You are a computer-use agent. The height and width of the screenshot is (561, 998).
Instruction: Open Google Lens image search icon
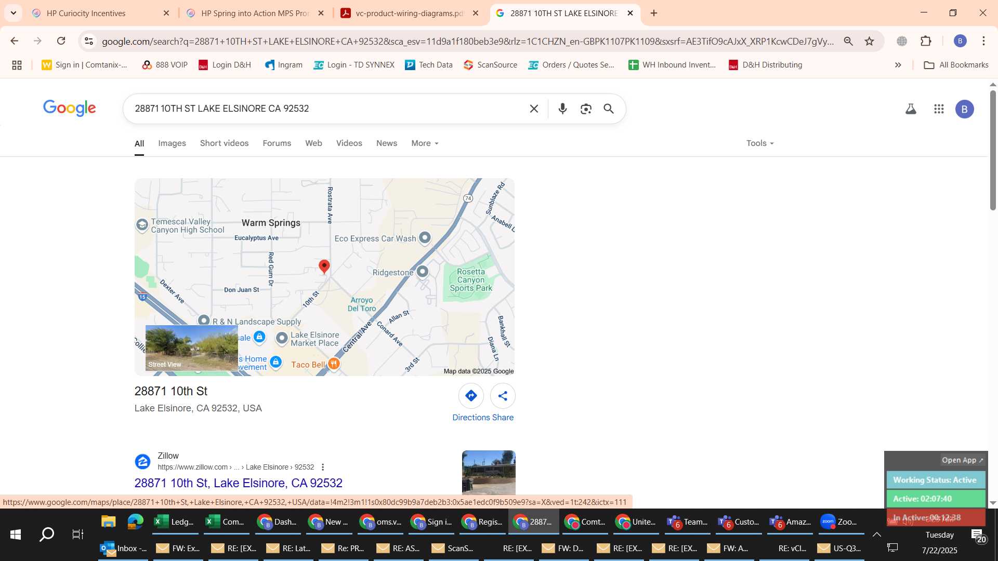586,109
